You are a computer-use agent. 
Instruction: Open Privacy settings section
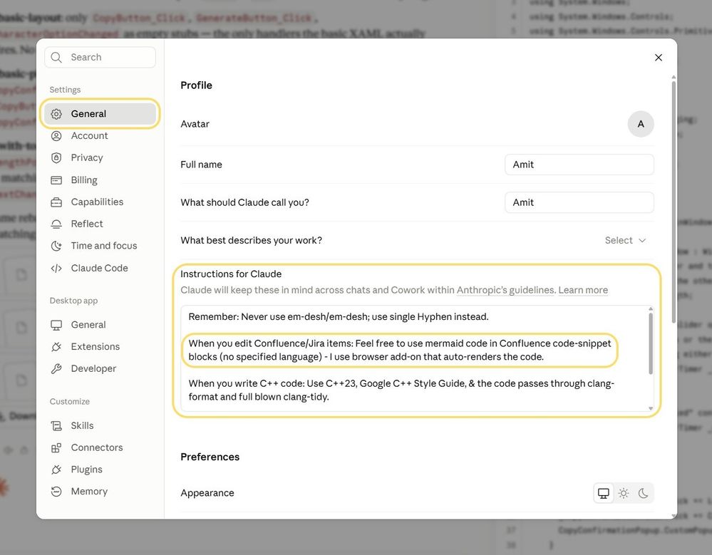coord(100,157)
